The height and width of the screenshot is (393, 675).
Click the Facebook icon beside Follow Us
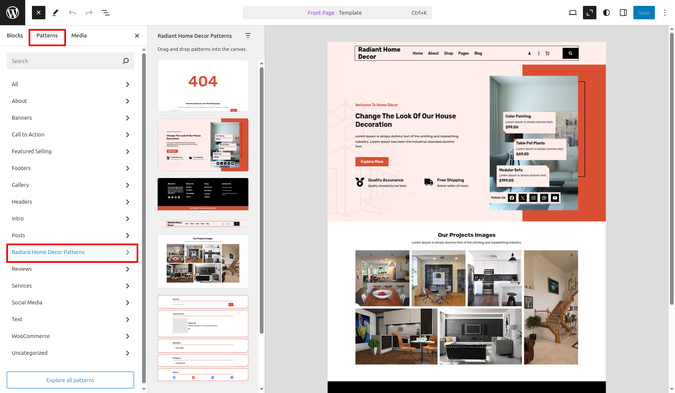tap(512, 198)
